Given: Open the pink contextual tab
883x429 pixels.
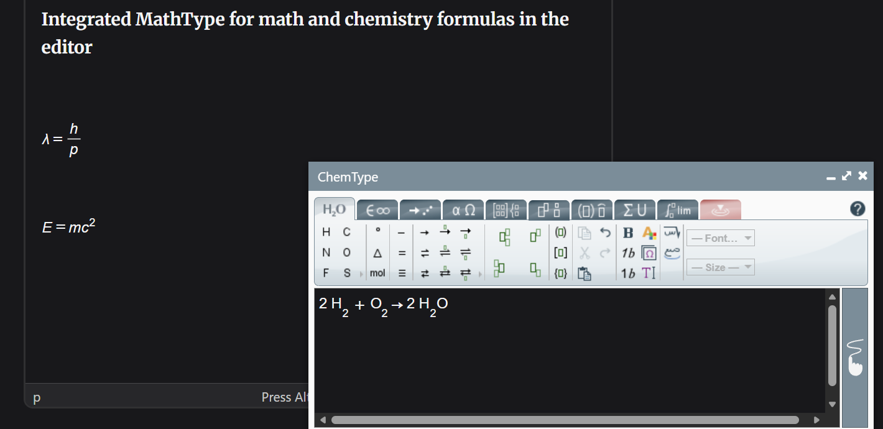Looking at the screenshot, I should [721, 210].
